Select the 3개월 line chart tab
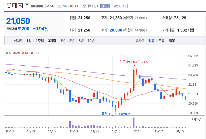206x139 pixels. 52,41
